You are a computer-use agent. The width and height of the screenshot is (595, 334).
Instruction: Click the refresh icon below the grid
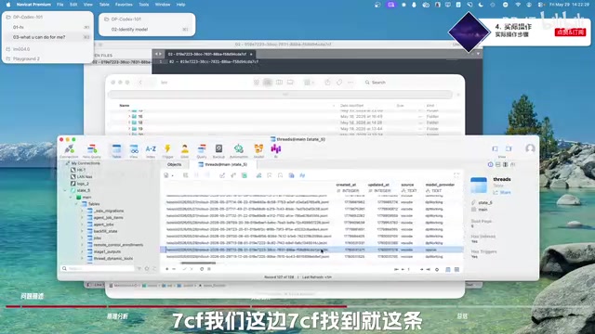[x=202, y=269]
